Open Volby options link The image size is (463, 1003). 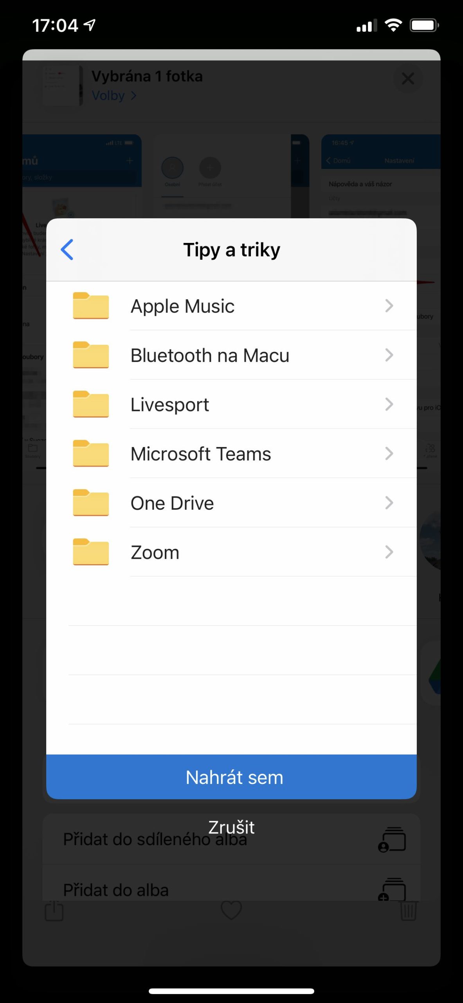click(114, 96)
